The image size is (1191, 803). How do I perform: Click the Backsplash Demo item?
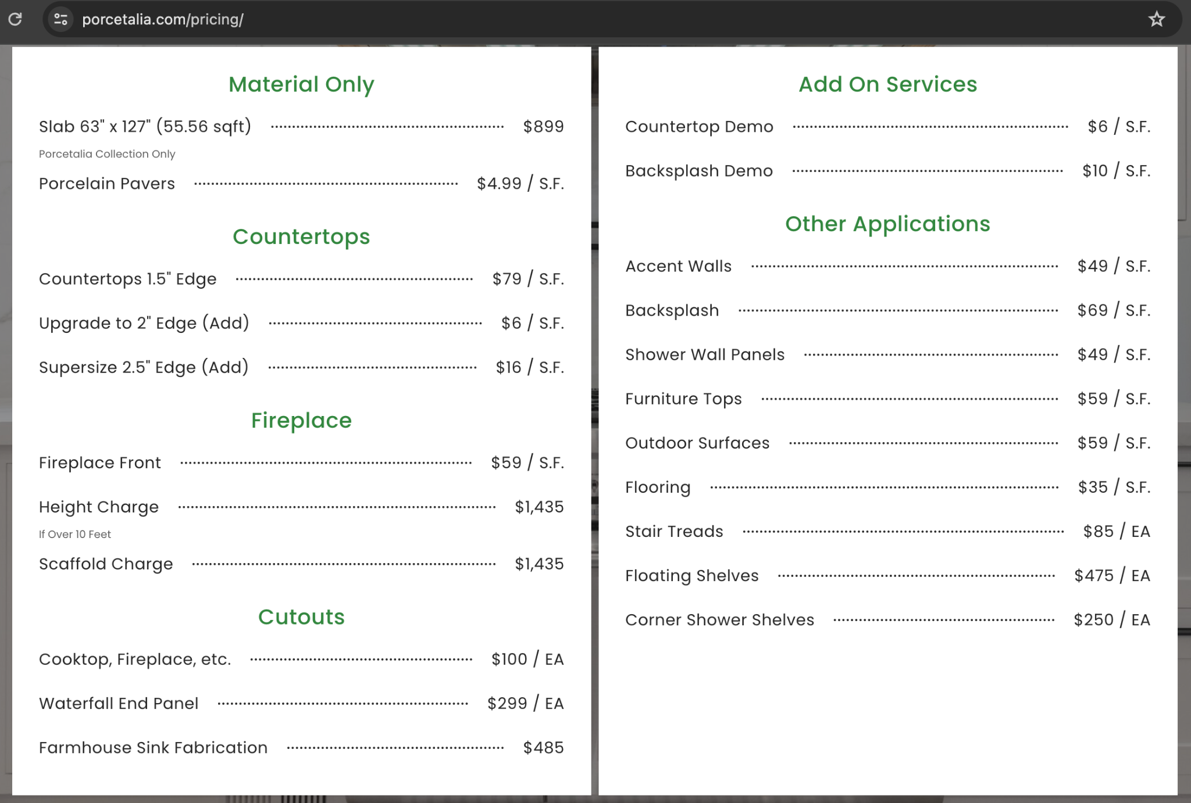[699, 171]
